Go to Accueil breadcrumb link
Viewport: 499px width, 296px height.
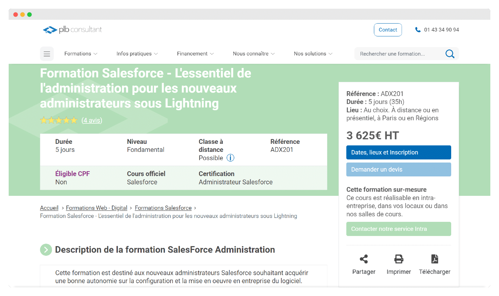pyautogui.click(x=49, y=208)
